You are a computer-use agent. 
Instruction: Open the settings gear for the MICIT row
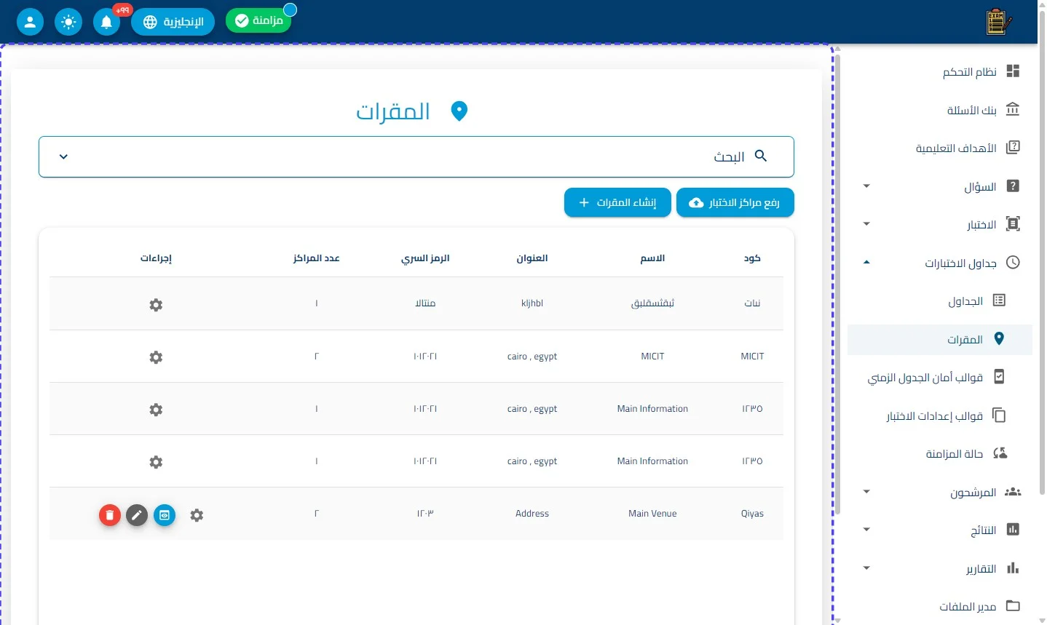pos(156,357)
